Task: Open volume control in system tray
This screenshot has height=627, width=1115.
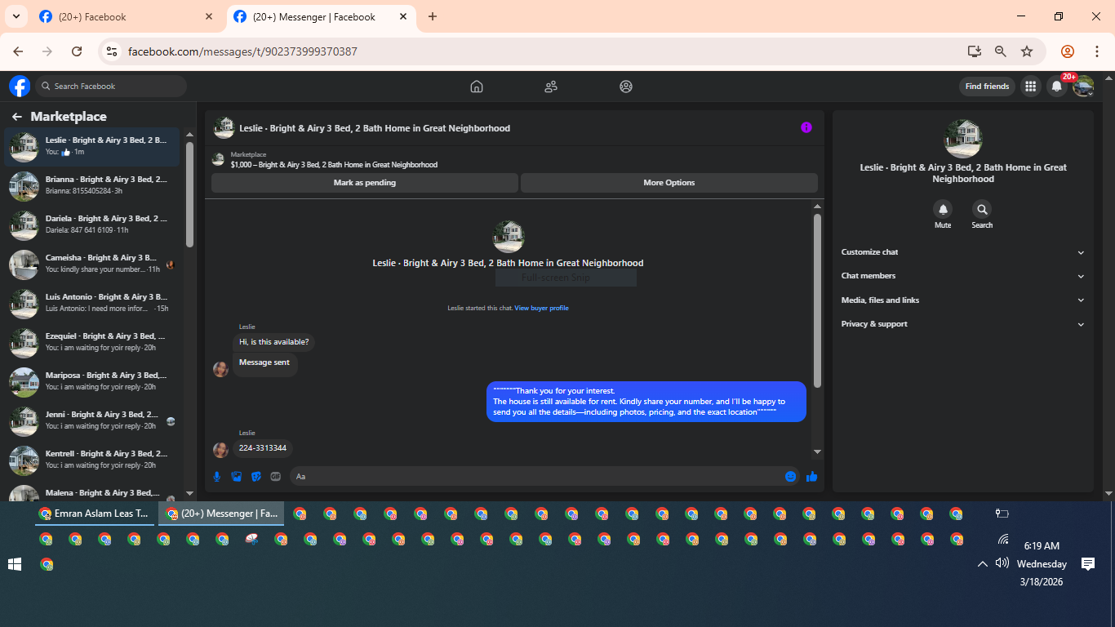Action: pyautogui.click(x=1002, y=563)
